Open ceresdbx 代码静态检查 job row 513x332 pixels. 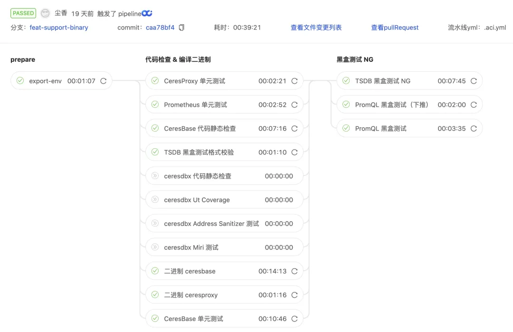(224, 176)
